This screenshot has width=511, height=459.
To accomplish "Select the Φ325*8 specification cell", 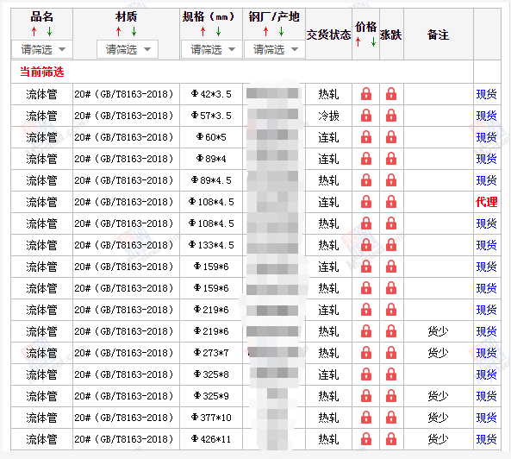I will coord(211,374).
